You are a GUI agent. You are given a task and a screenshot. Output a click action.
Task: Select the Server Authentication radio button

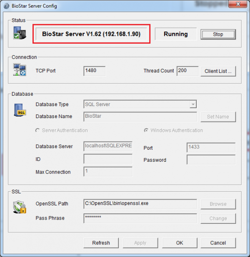coord(38,131)
